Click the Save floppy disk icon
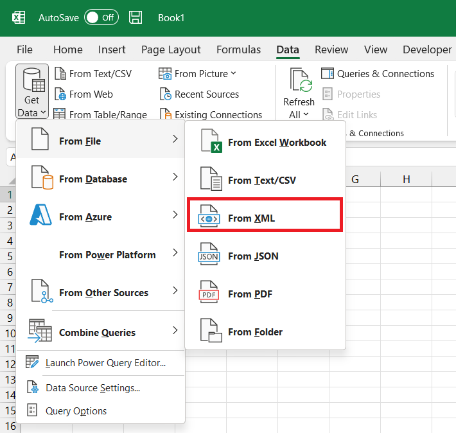456x433 pixels. point(136,17)
